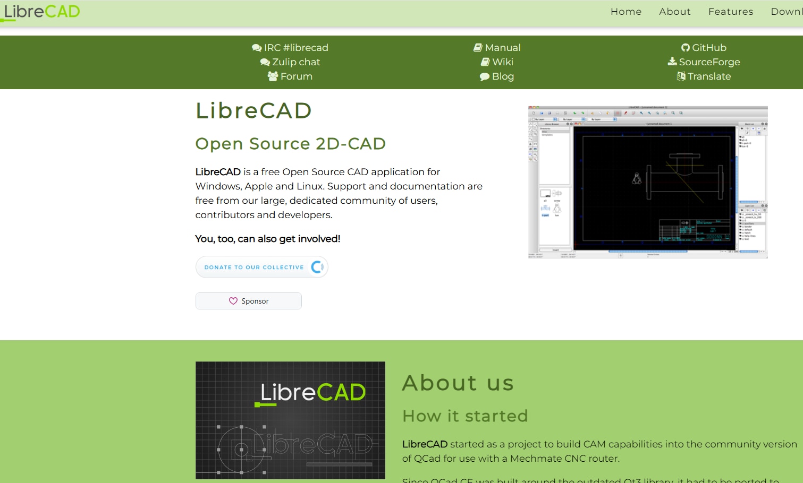The image size is (803, 483).
Task: Click the speech bubble icon beside Blog
Action: 485,76
